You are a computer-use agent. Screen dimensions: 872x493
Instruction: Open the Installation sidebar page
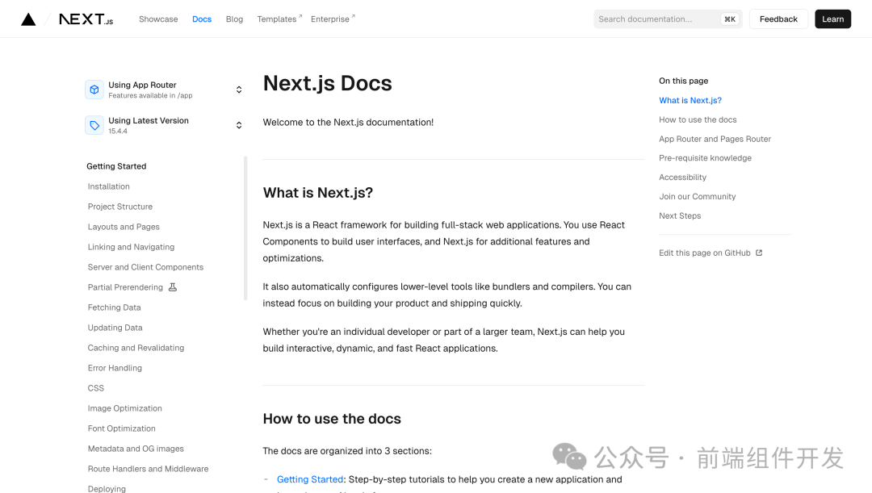coord(108,186)
